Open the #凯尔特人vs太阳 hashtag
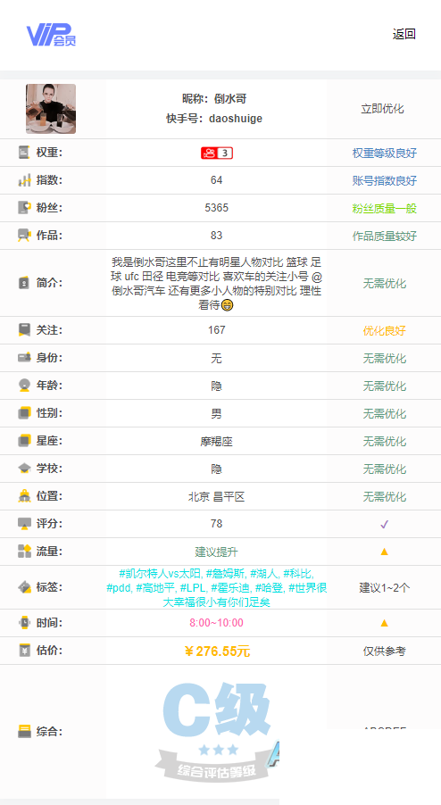 pos(160,574)
